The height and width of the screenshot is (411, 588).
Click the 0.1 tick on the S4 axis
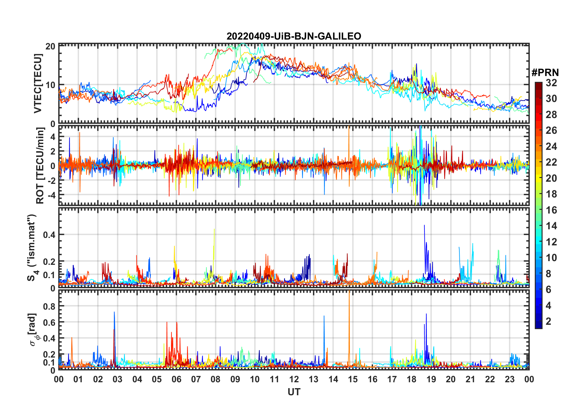49,275
